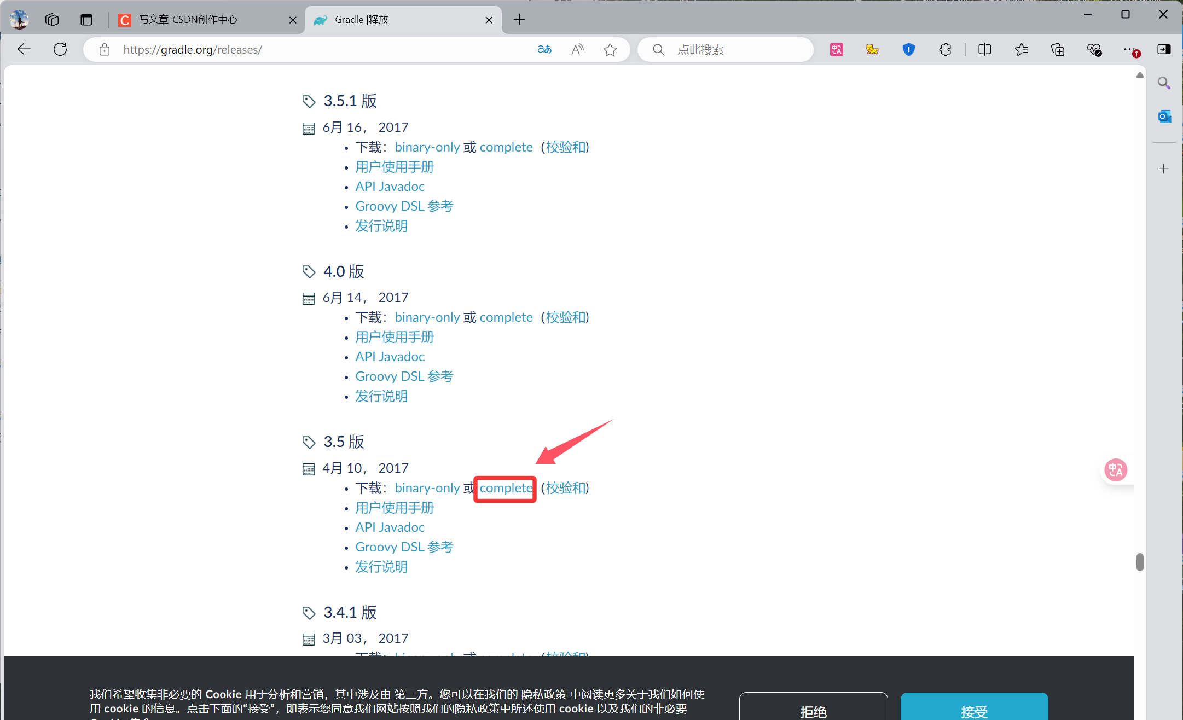Open Outlook from the Edge sidebar

click(1164, 117)
